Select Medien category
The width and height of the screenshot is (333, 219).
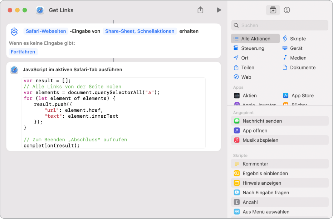[295, 58]
